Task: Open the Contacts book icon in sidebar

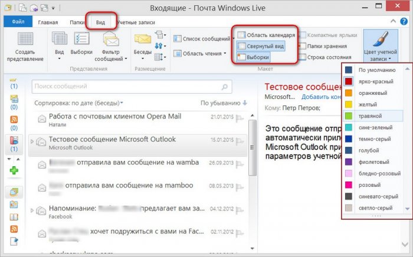Action: pyautogui.click(x=14, y=217)
